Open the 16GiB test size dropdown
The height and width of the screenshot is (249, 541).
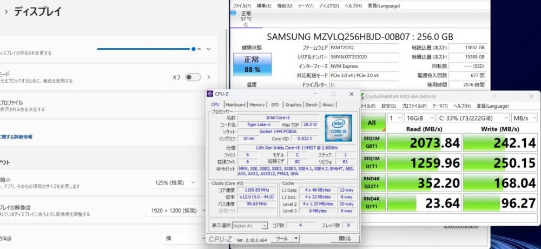tap(420, 118)
